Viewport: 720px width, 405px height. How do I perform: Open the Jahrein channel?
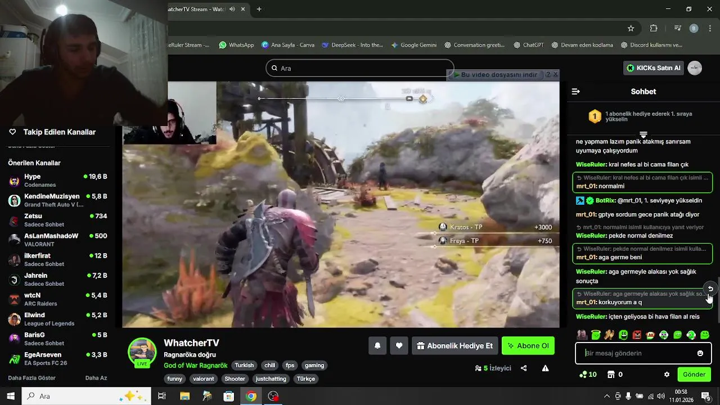(x=57, y=280)
